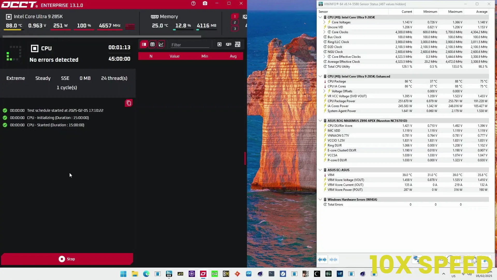This screenshot has height=280, width=497.
Task: Collapse the 285K: Enhanced sensor group
Action: [x=320, y=76]
